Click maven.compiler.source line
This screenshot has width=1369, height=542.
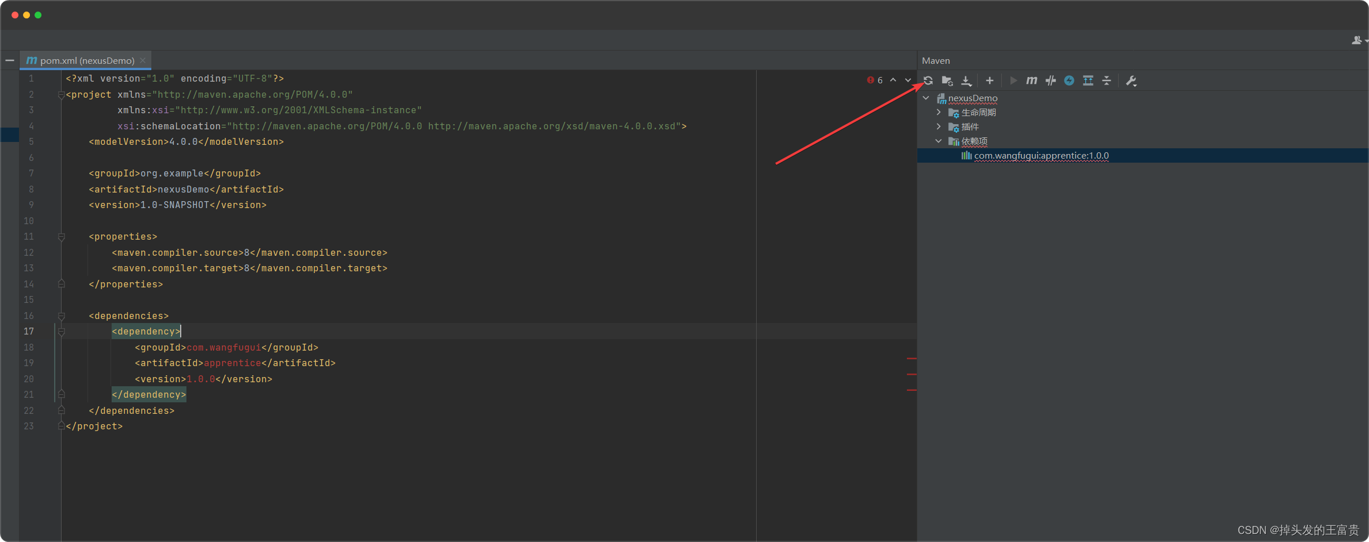(x=250, y=253)
